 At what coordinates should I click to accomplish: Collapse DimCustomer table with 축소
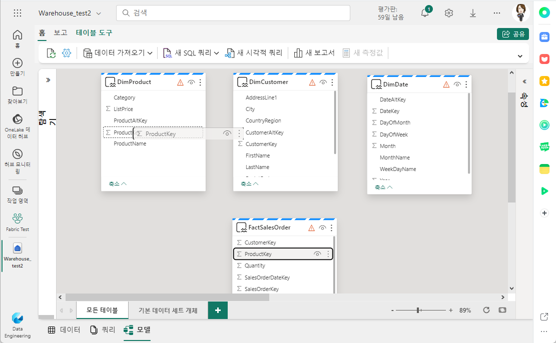249,183
